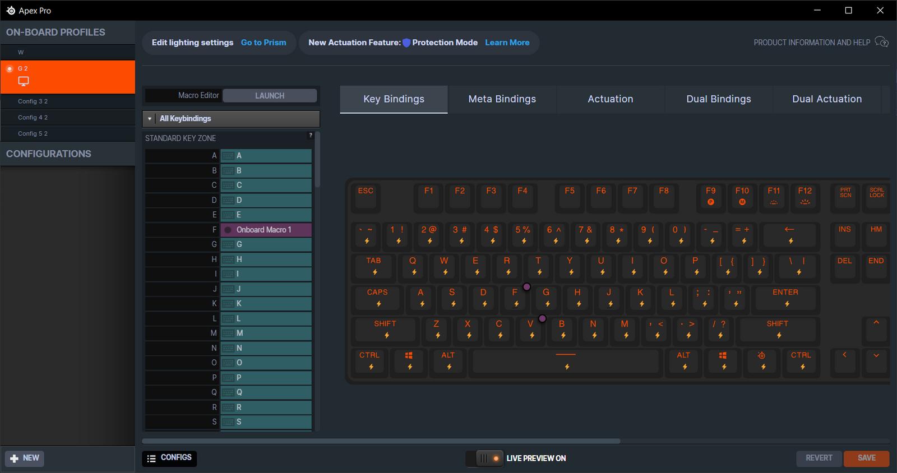897x473 pixels.
Task: Click the REVERT button
Action: [819, 458]
